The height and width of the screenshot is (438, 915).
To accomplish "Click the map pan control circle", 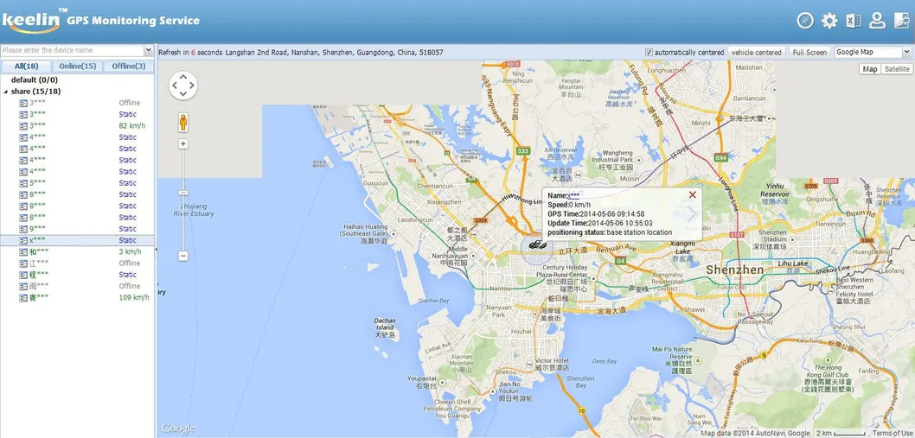I will coord(183,86).
